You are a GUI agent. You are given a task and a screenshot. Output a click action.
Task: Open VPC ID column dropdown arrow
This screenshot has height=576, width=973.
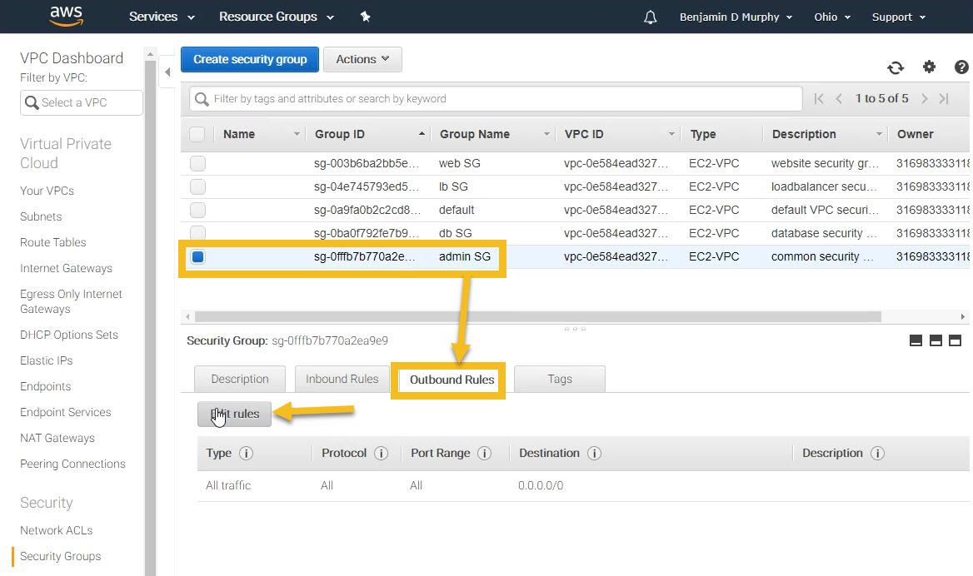point(671,135)
